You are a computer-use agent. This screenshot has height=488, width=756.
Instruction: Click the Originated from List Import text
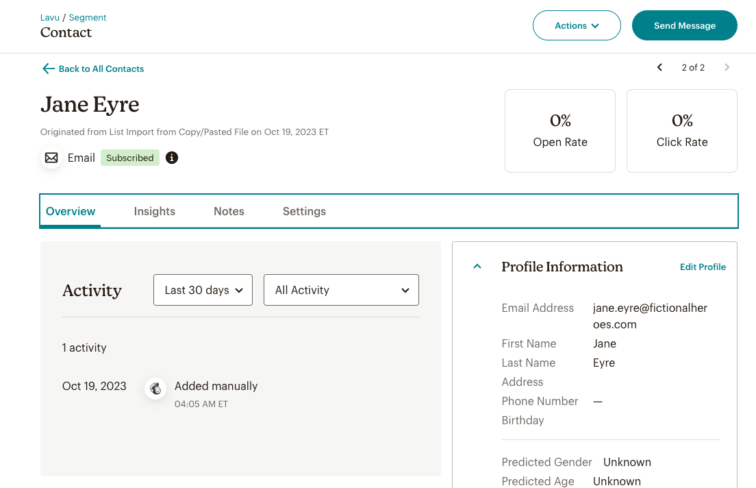[x=184, y=132]
